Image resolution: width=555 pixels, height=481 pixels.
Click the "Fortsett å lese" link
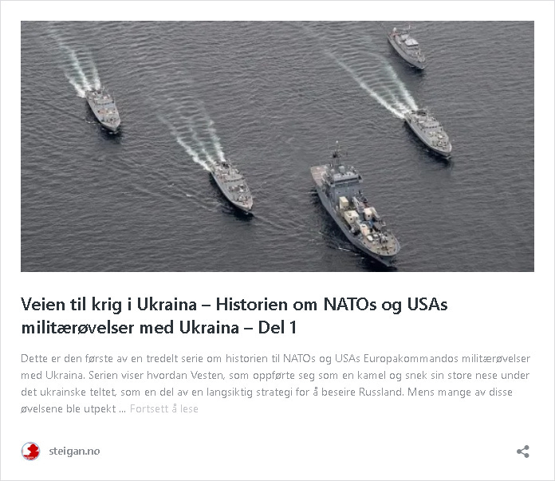click(164, 408)
